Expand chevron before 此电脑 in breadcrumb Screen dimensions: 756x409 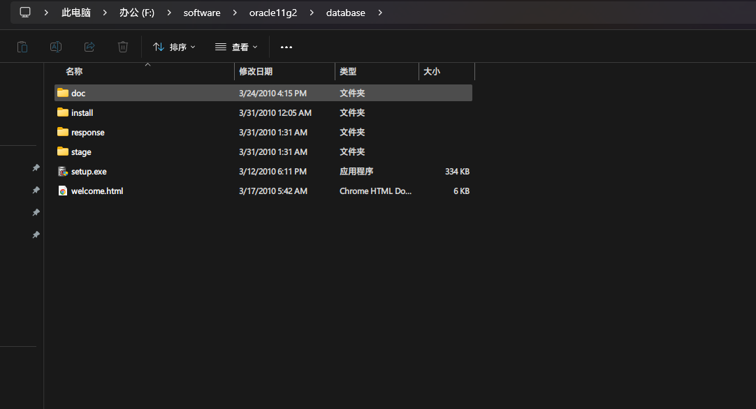pyautogui.click(x=46, y=13)
